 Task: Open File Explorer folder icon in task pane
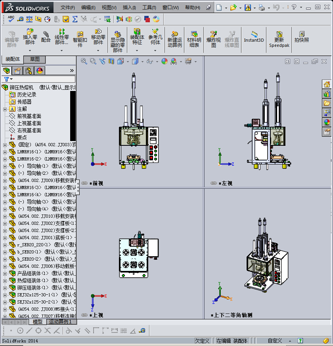pyautogui.click(x=327, y=103)
